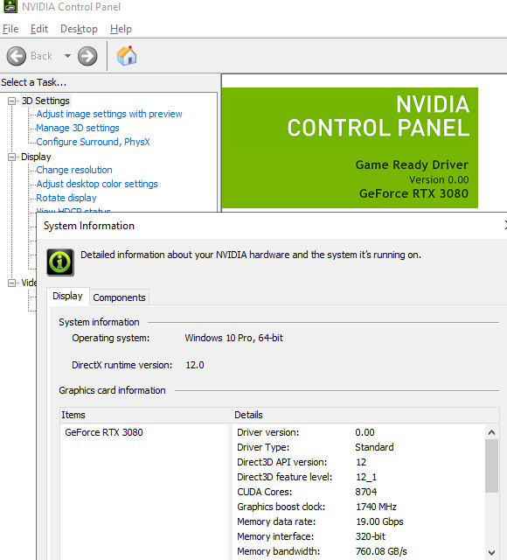Select the Display tab in System Information
Screen dimensions: 507x560
click(67, 296)
